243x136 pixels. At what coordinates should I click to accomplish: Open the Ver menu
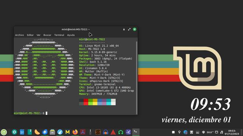pos(38,35)
